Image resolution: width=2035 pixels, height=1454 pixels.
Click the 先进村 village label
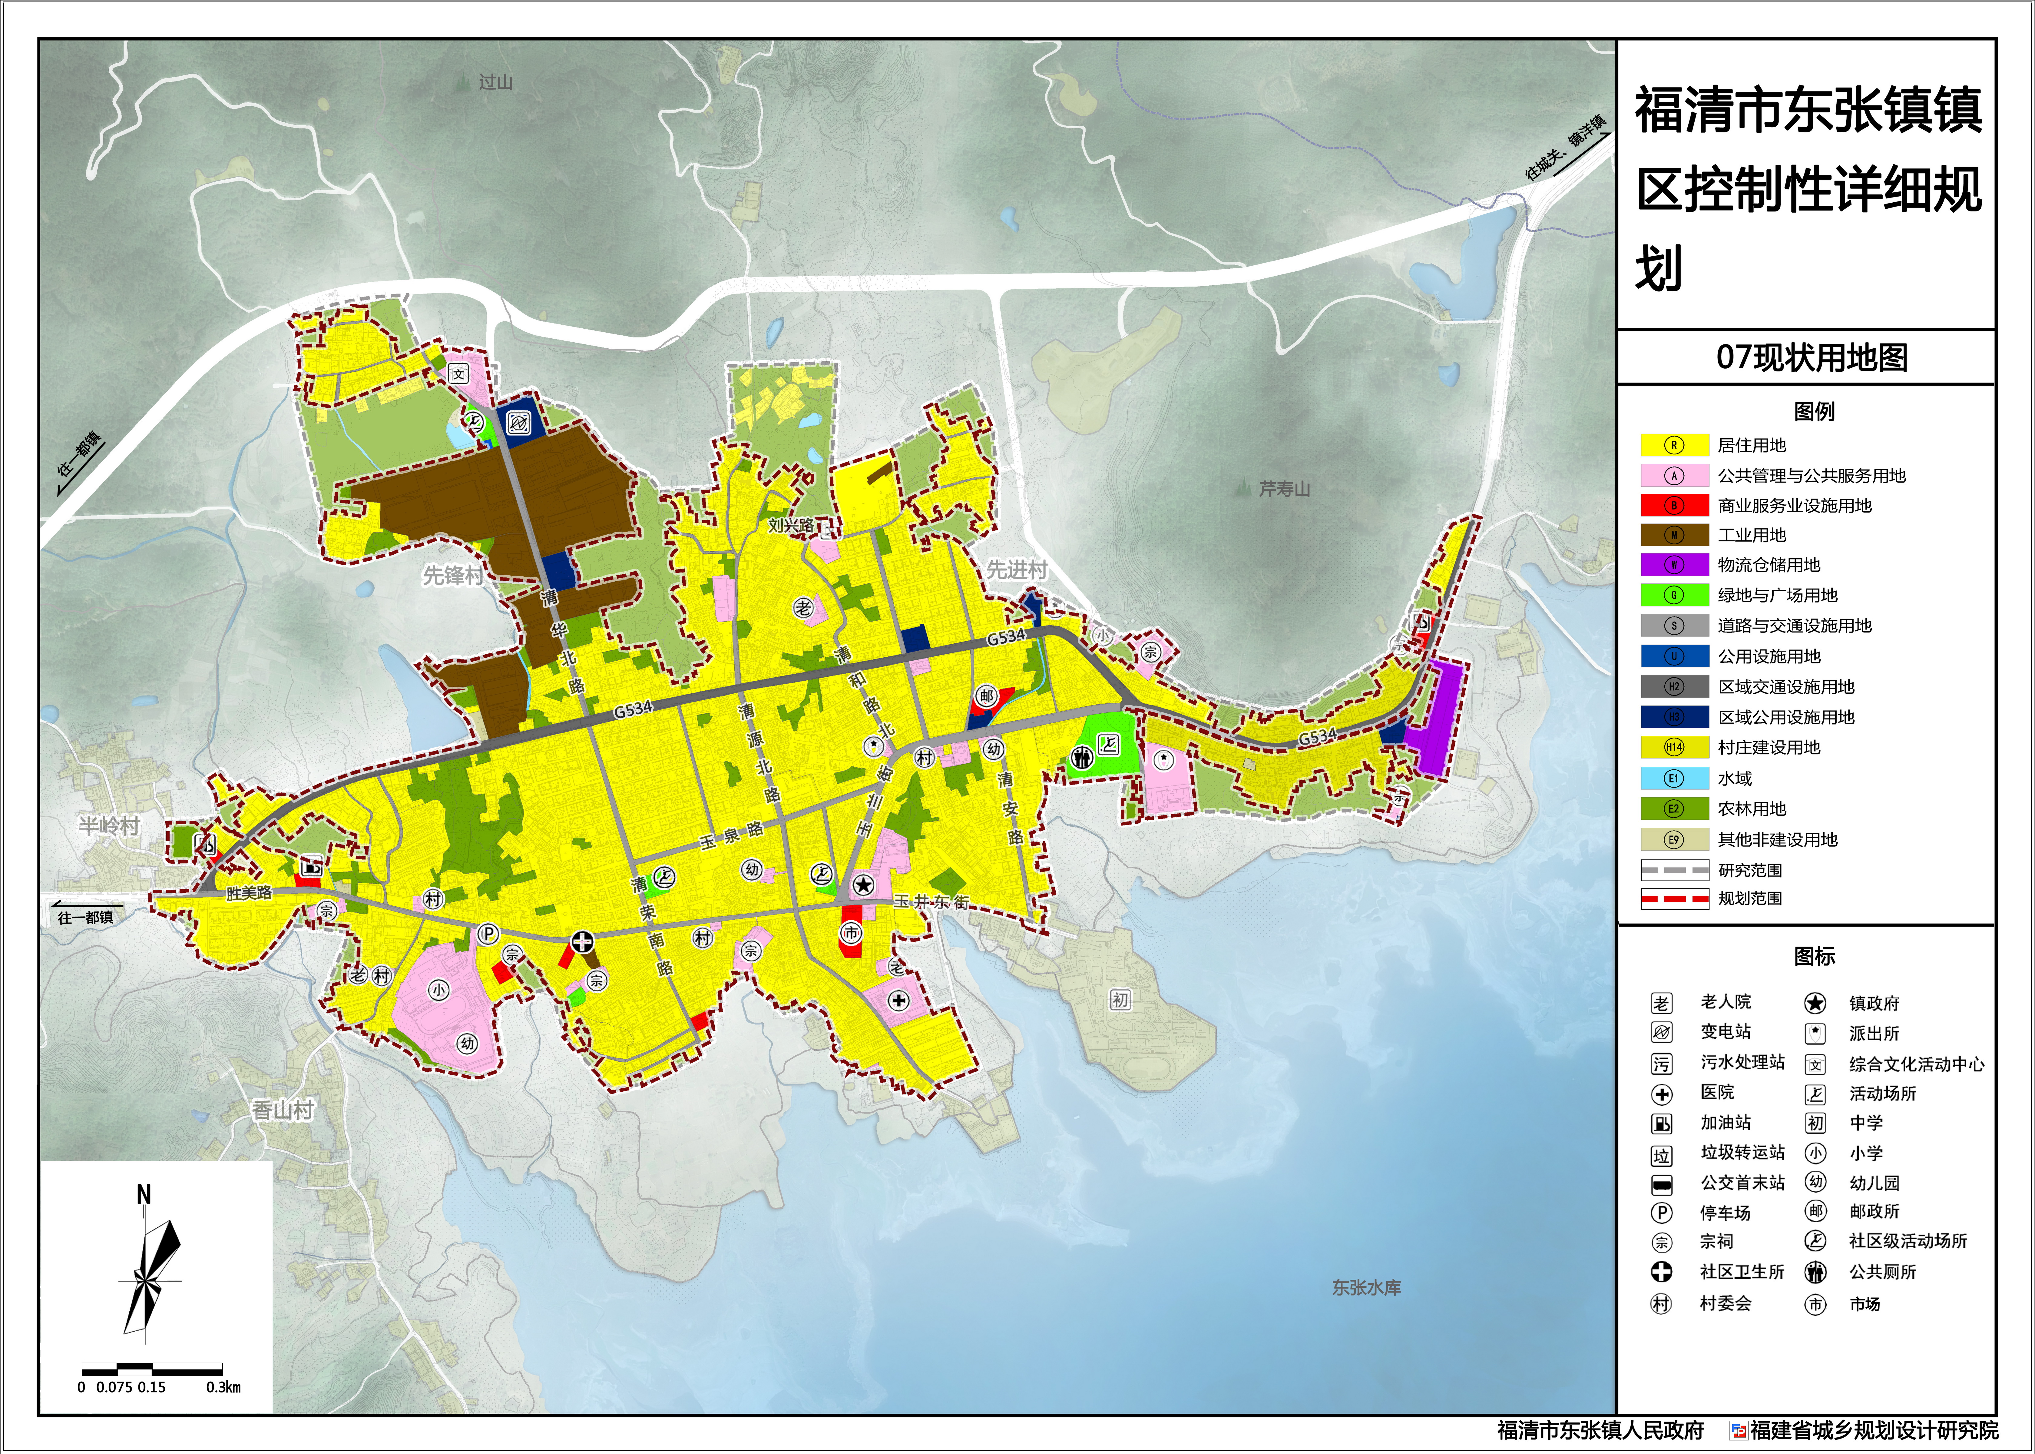click(1017, 570)
